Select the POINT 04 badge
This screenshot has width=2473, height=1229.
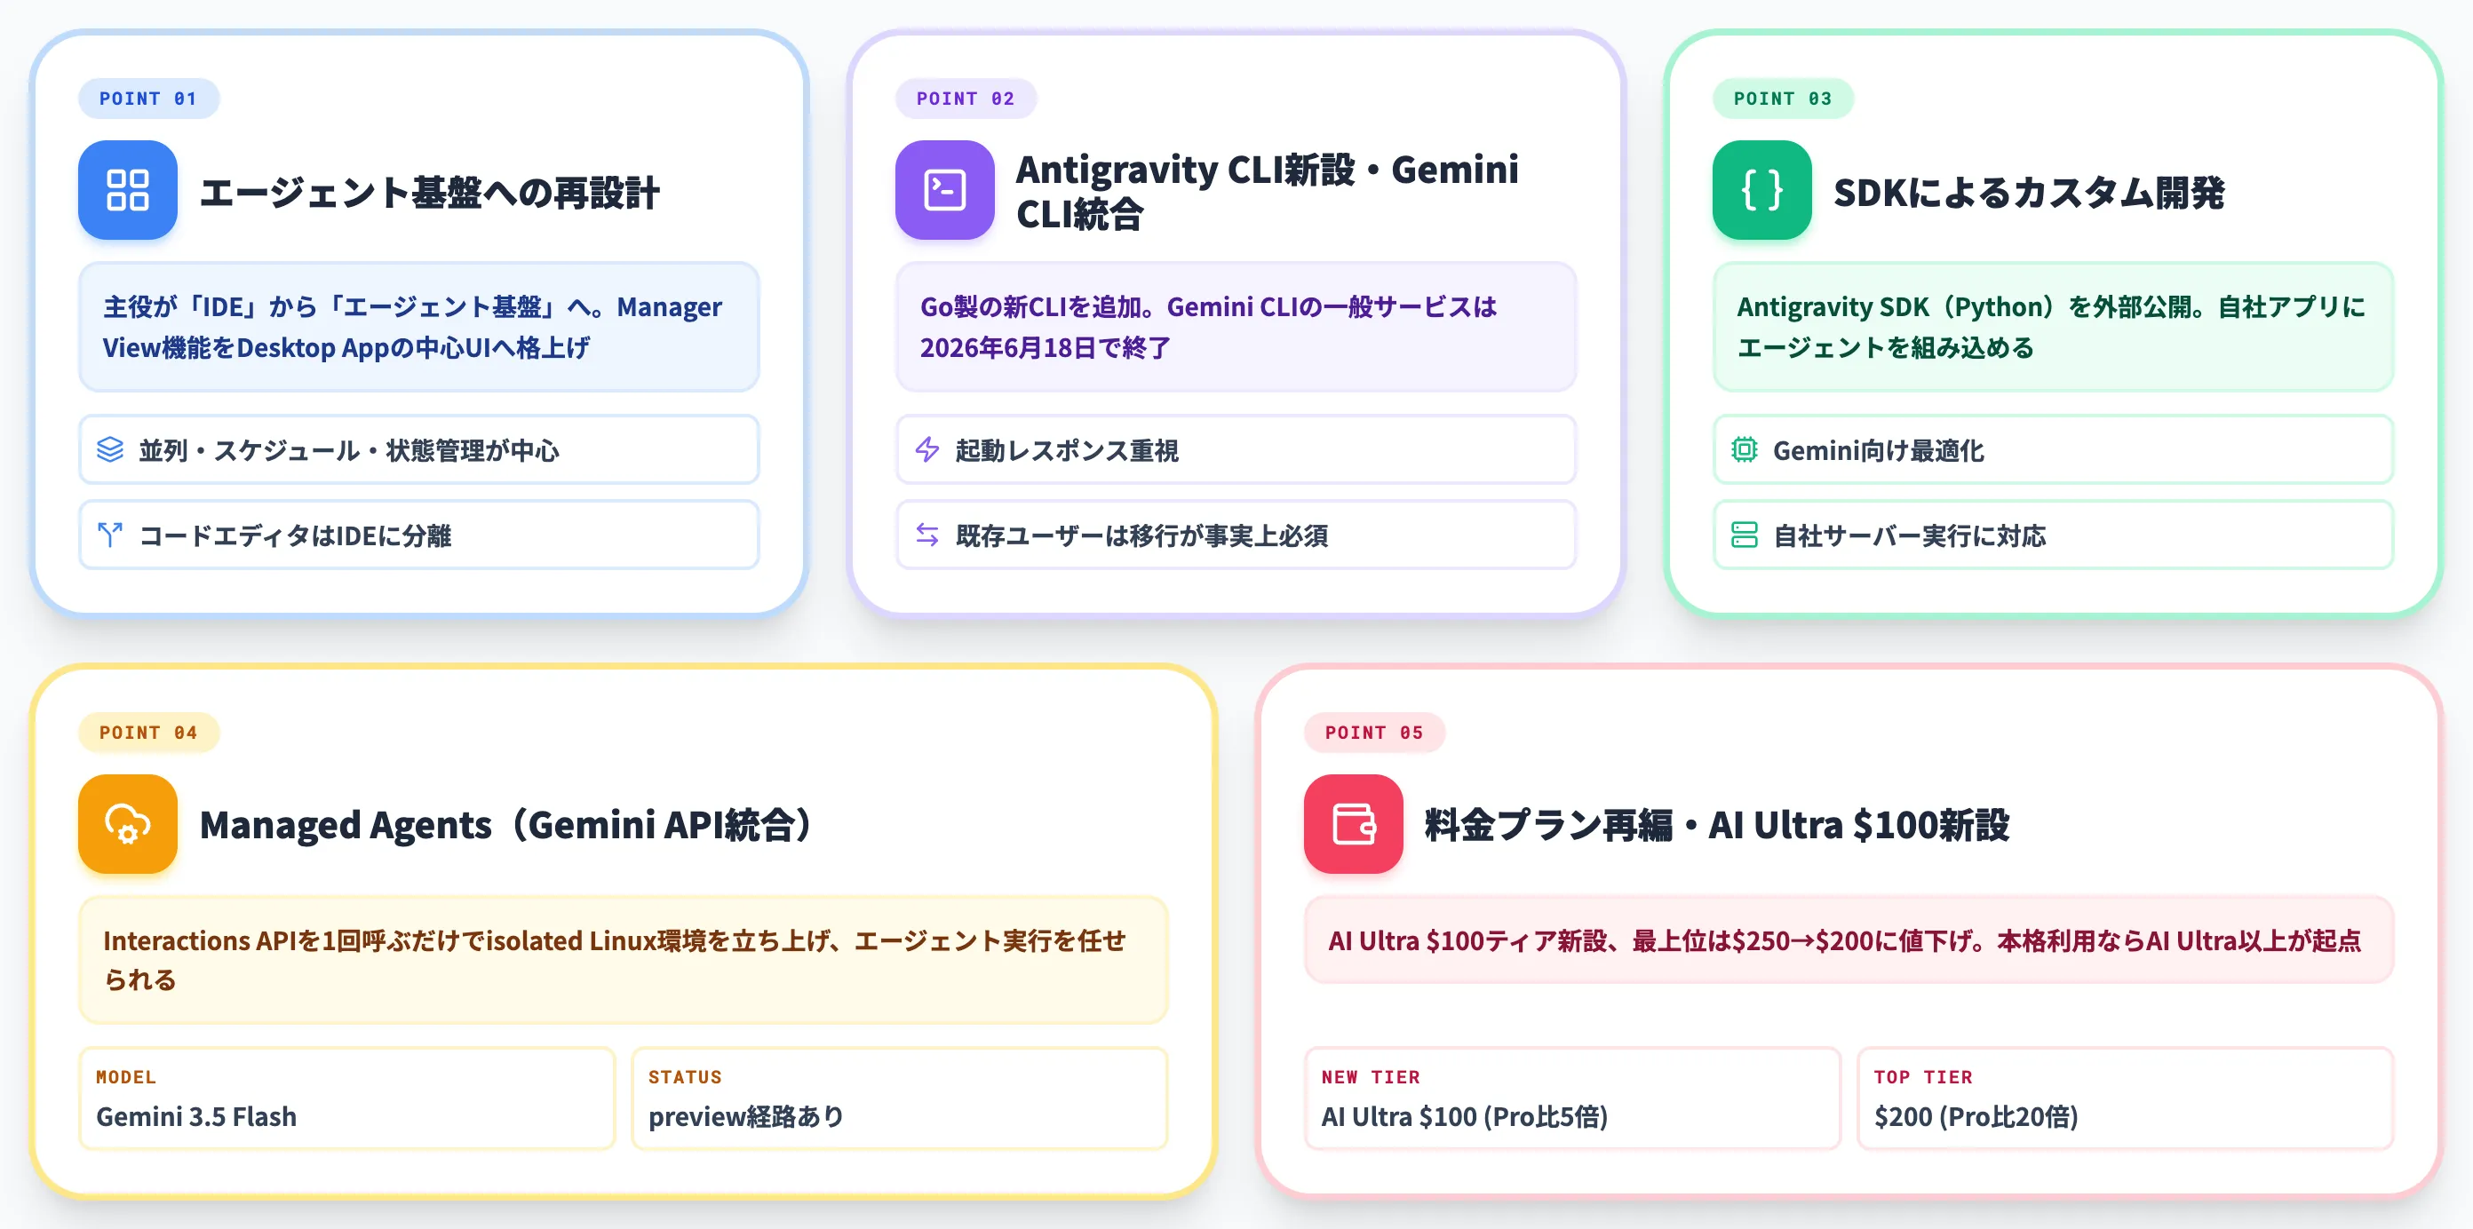click(x=149, y=733)
